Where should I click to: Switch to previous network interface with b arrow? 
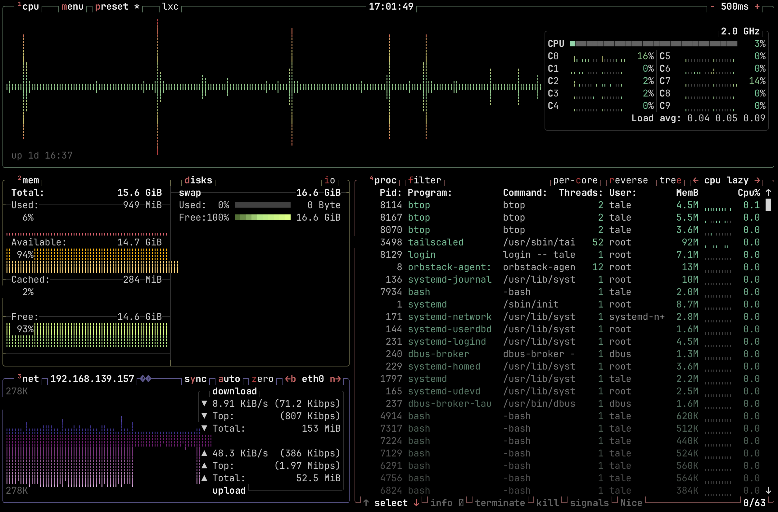(x=290, y=379)
